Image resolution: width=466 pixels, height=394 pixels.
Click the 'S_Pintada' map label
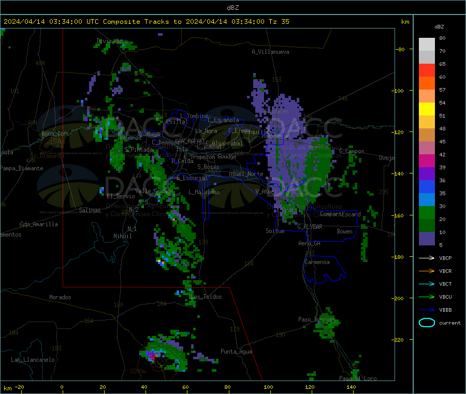tap(138, 150)
